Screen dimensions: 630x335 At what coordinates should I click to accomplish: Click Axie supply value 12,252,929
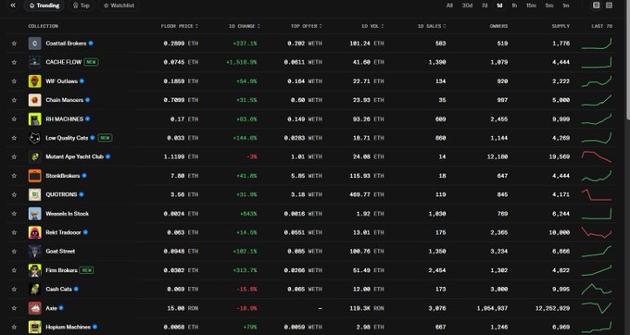pyautogui.click(x=552, y=308)
